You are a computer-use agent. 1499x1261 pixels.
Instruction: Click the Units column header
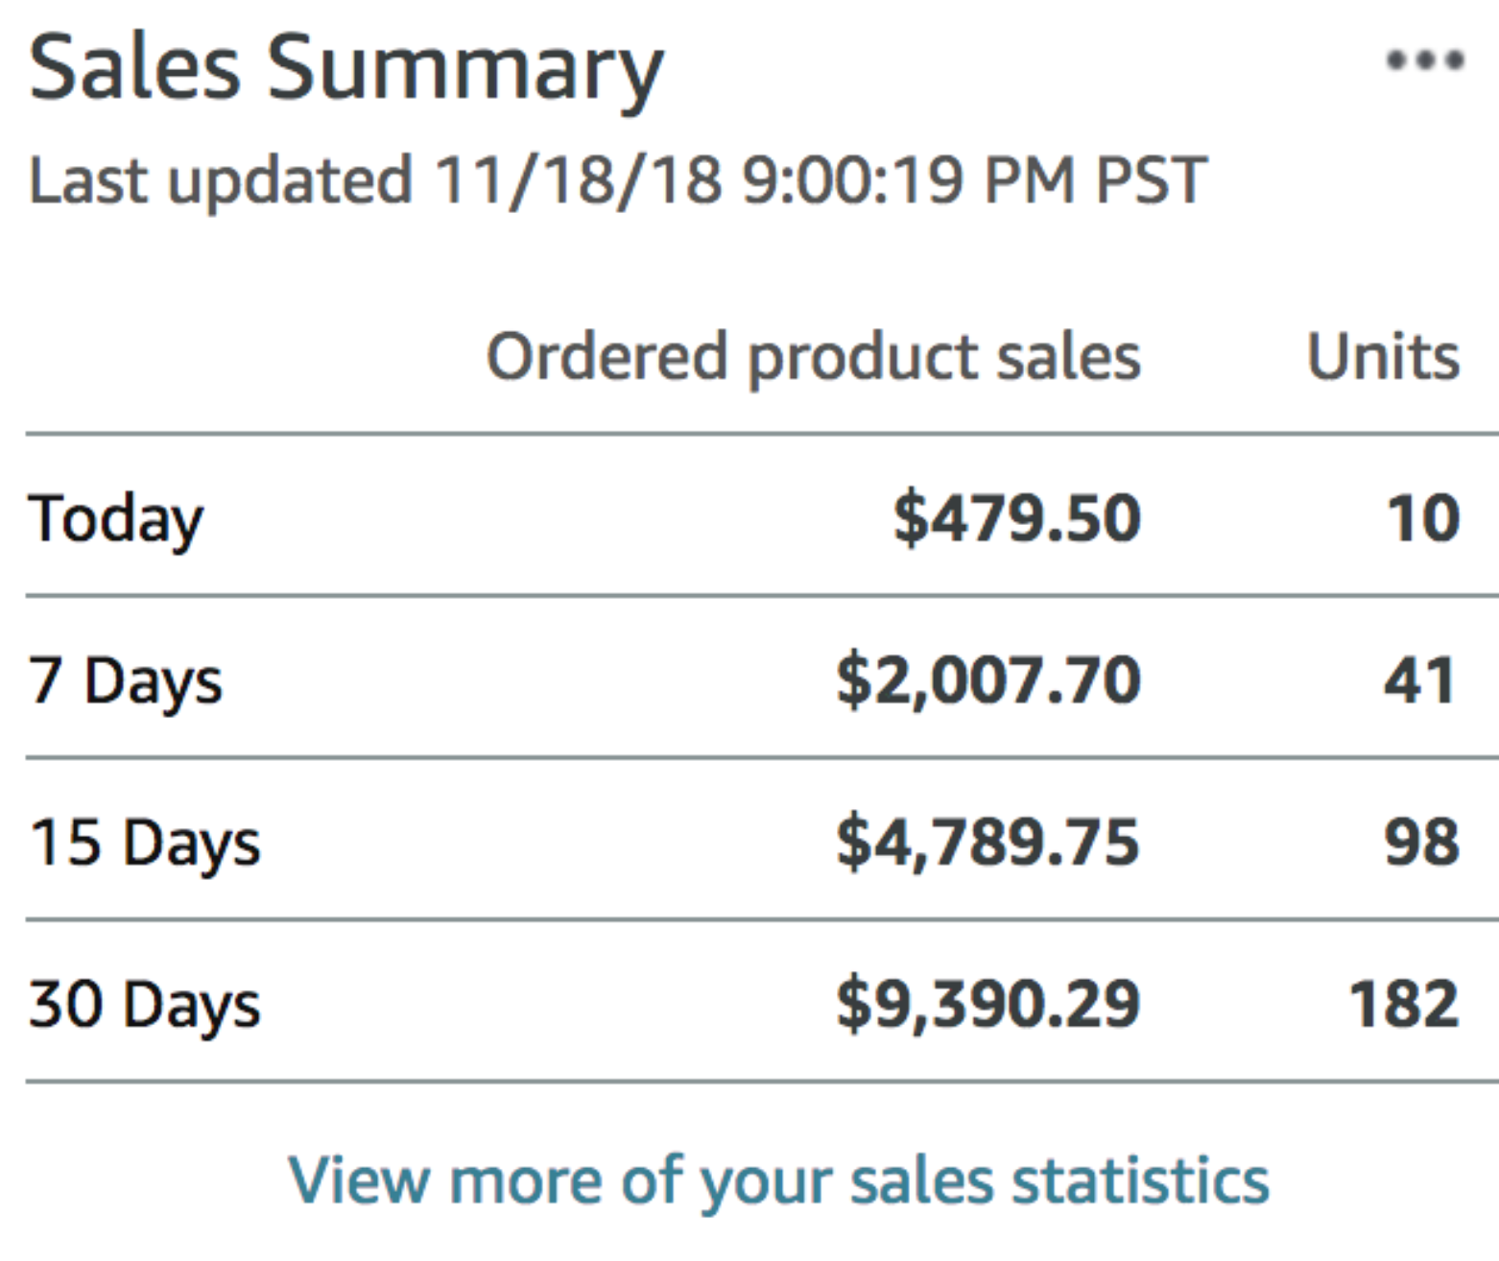[1383, 357]
